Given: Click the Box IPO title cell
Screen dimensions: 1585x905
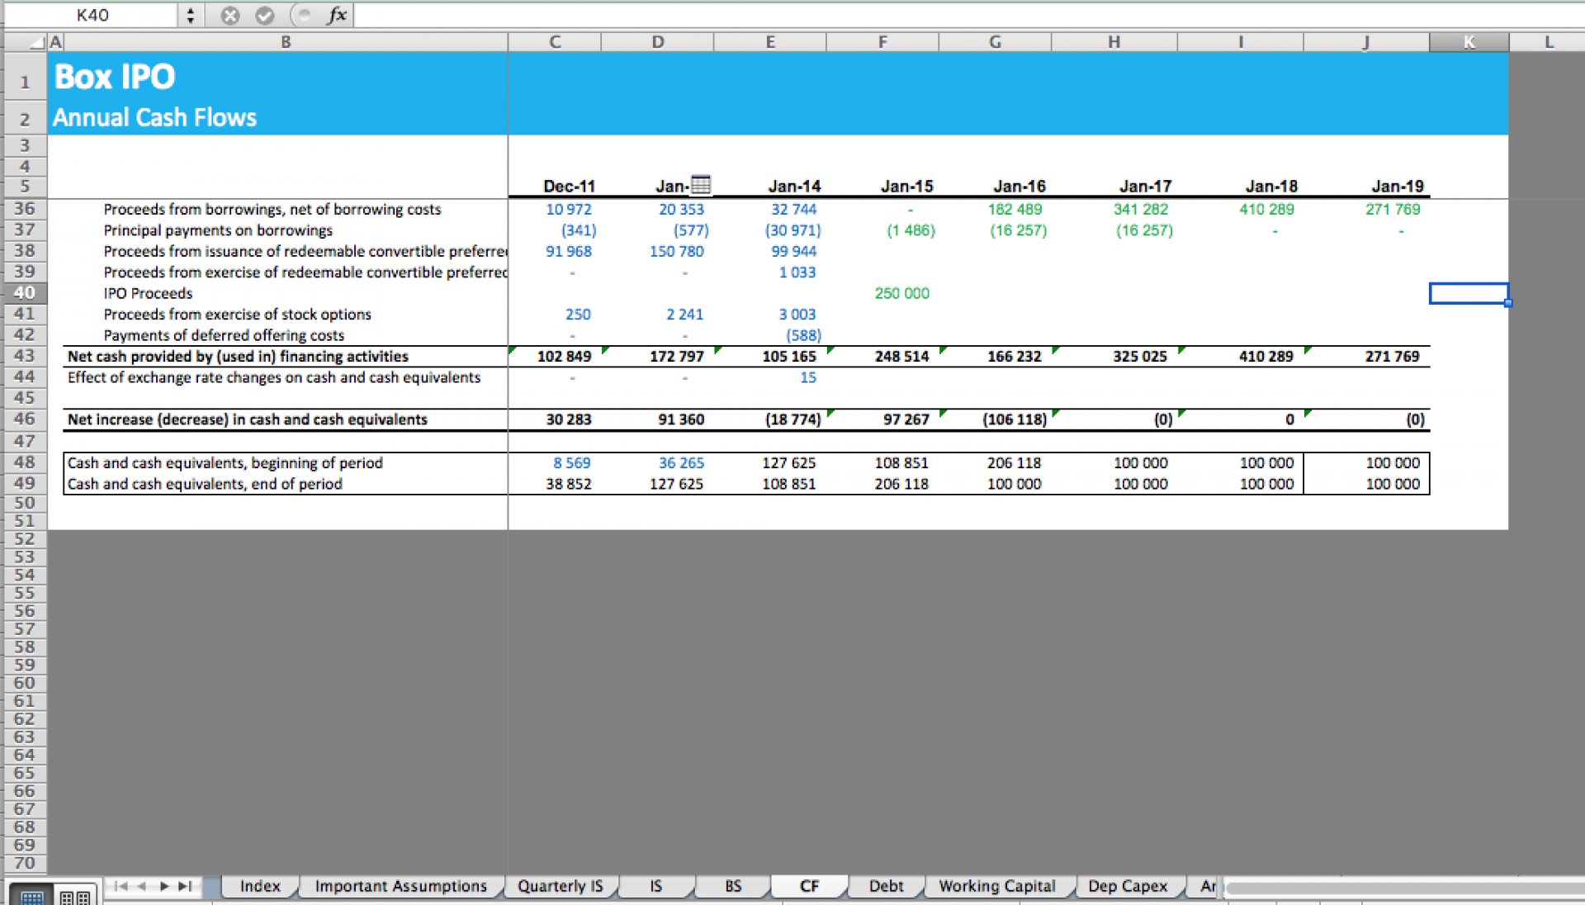Looking at the screenshot, I should [x=115, y=77].
